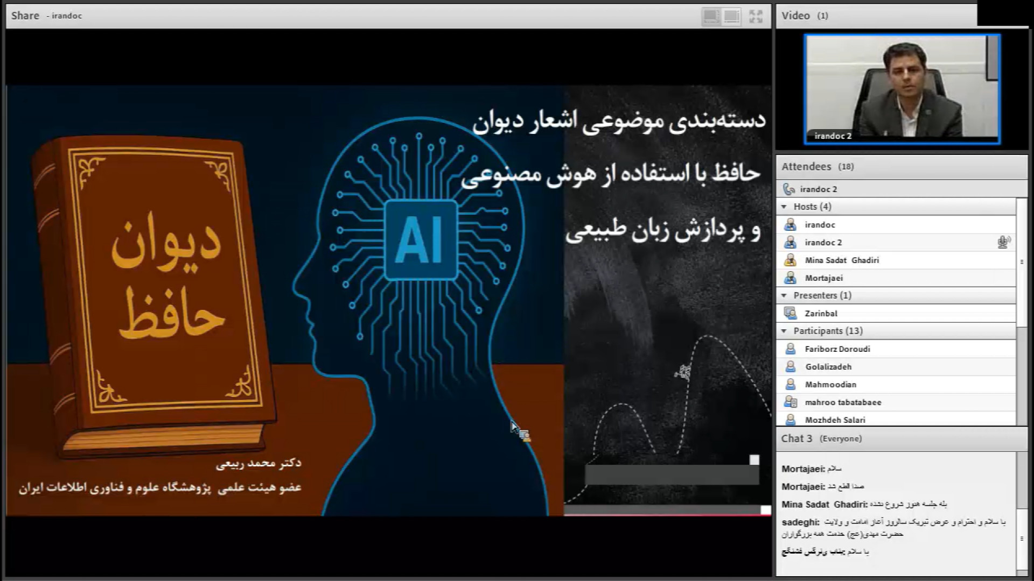Screen dimensions: 1034x581
Task: Collapse the Participants (13) group
Action: [x=784, y=331]
